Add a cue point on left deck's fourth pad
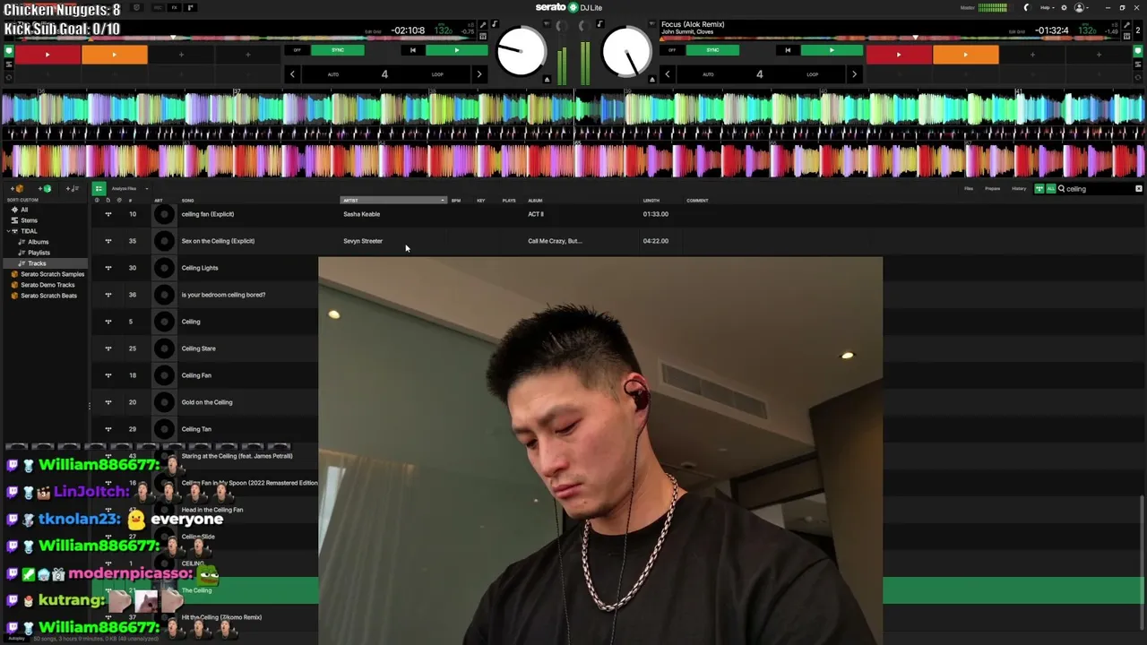The width and height of the screenshot is (1147, 645). point(248,55)
